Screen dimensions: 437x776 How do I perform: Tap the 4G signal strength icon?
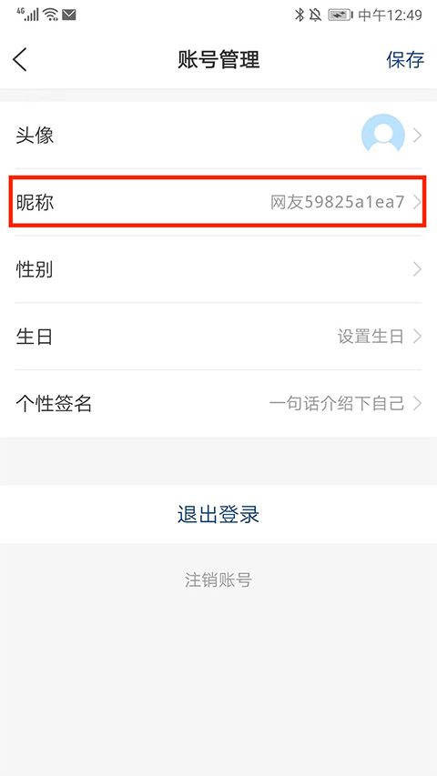(27, 15)
